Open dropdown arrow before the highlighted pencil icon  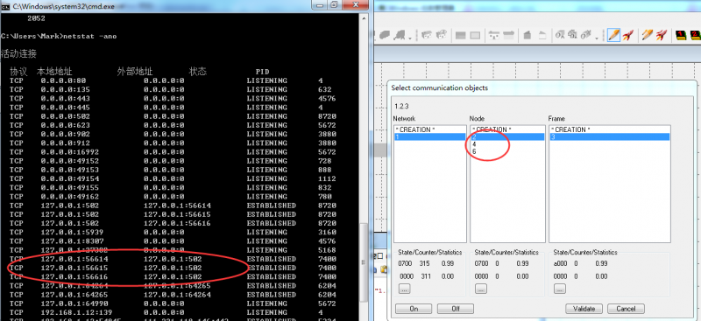(597, 38)
